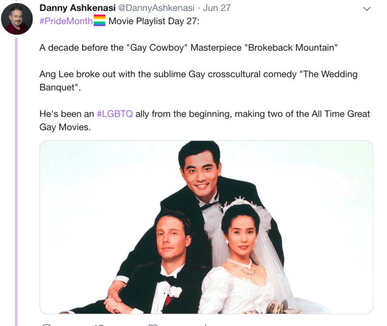Image resolution: width=387 pixels, height=326 pixels.
Task: Click the Danny Ashkenasi display name
Action: pyautogui.click(x=77, y=8)
